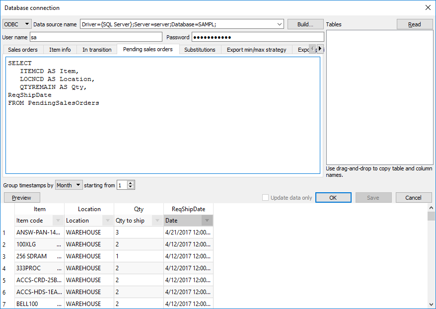
Task: Click the Read tables button
Action: pos(414,24)
